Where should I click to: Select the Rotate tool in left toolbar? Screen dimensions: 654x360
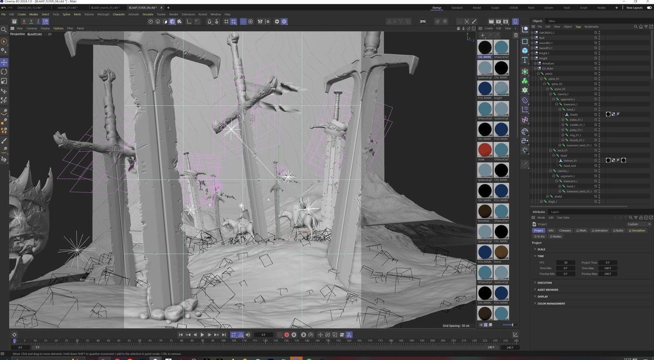tap(4, 71)
